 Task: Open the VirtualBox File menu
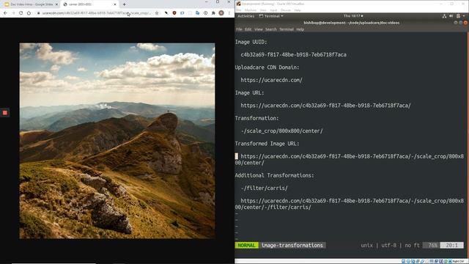pyautogui.click(x=239, y=10)
